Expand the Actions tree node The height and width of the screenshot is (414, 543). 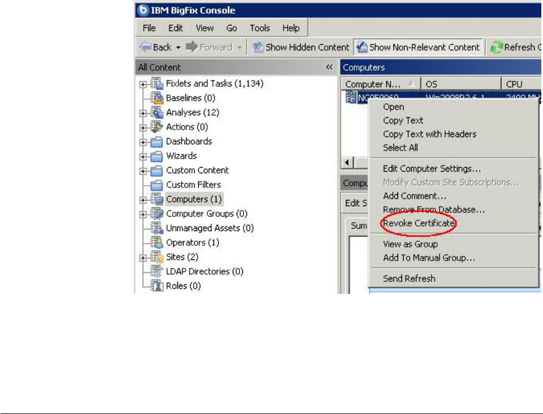point(143,128)
